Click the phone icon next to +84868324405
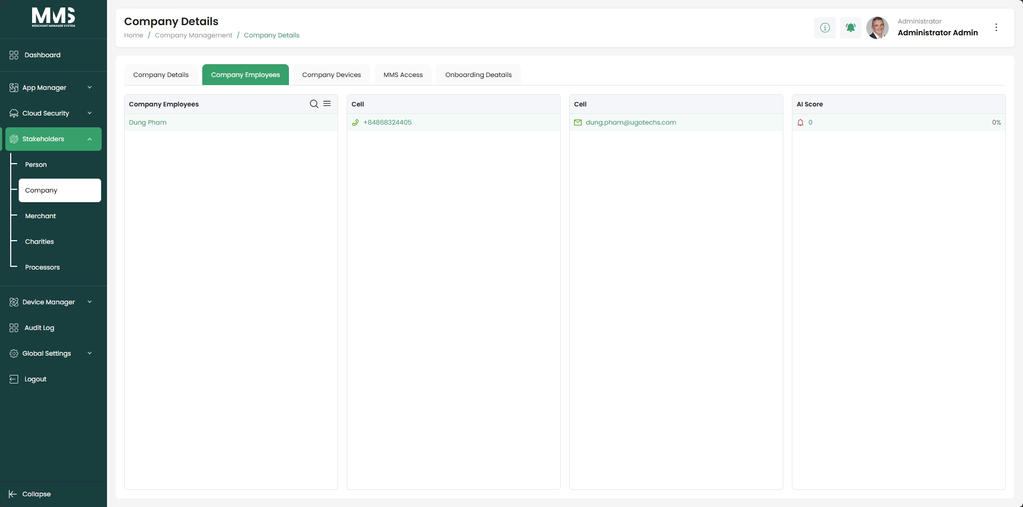This screenshot has height=507, width=1023. [355, 122]
